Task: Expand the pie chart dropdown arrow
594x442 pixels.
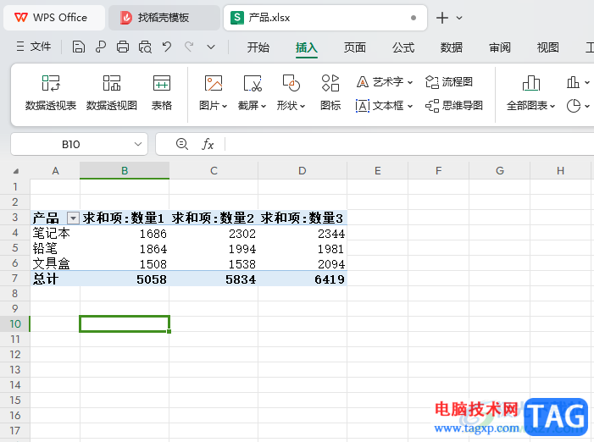Action: pyautogui.click(x=587, y=107)
